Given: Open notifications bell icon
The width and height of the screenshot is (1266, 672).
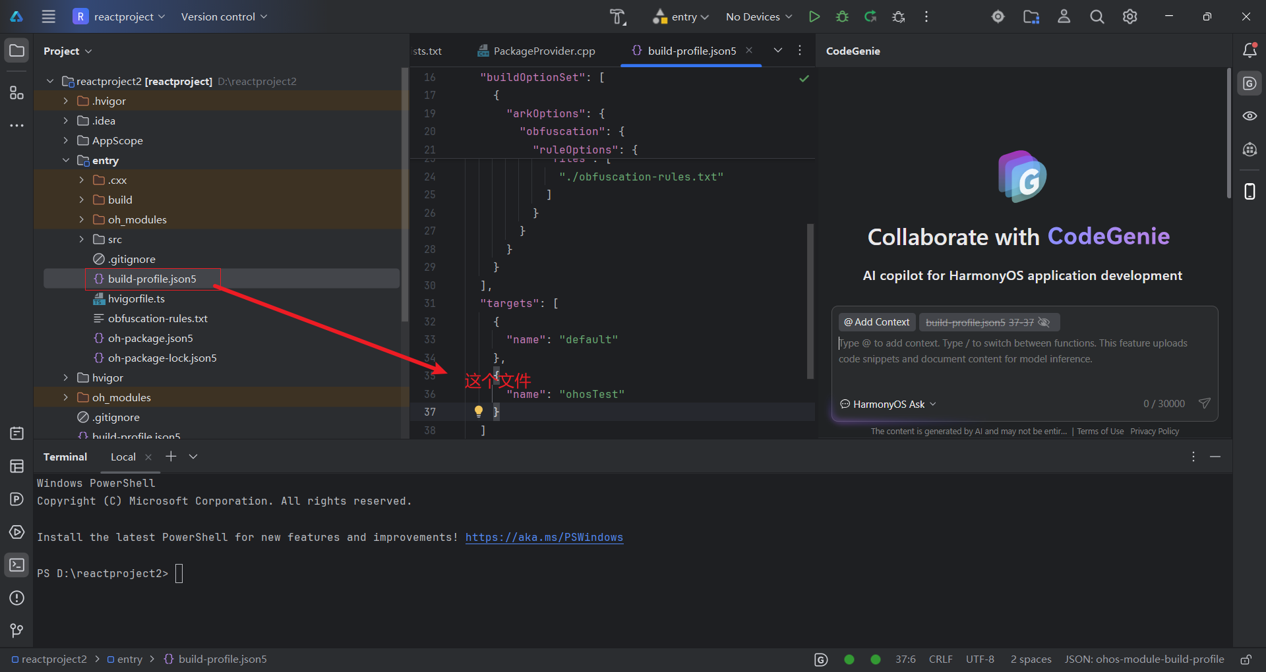Looking at the screenshot, I should tap(1250, 50).
